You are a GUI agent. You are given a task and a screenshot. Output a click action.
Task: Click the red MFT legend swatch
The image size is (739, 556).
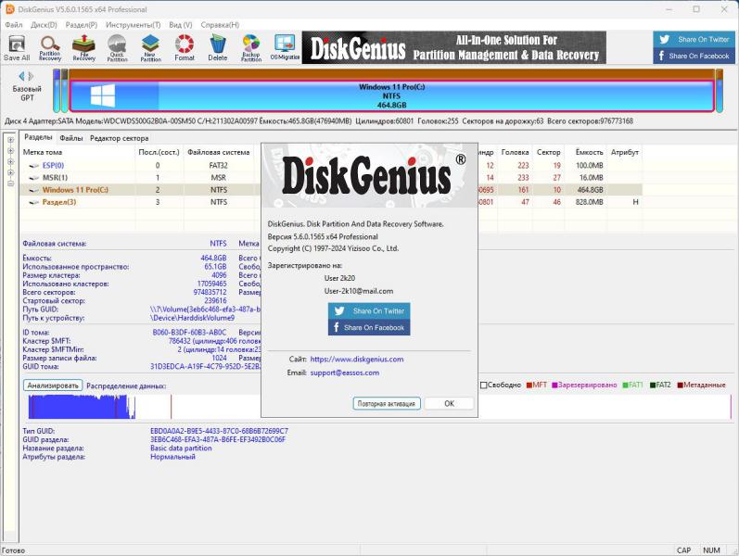tap(529, 385)
